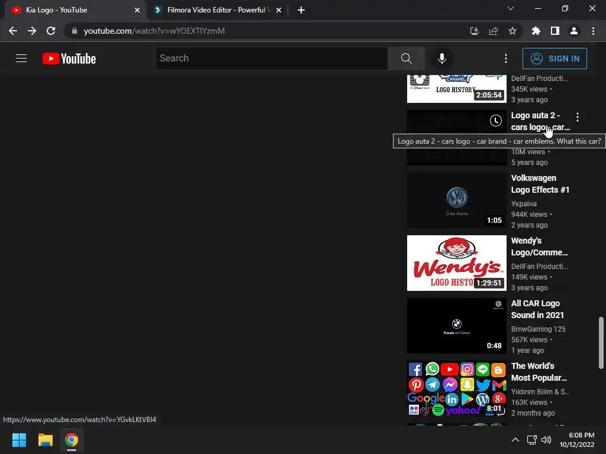Expand the tab search dropdown arrow
The height and width of the screenshot is (454, 606).
[x=511, y=8]
